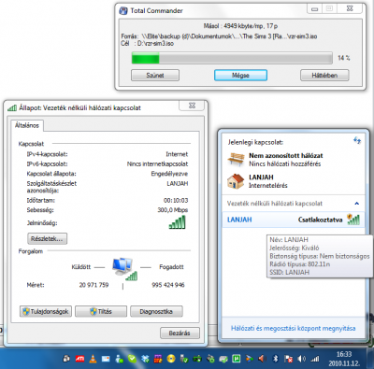Click the green square H tray icon
Screen dimensions: 374x369
click(x=237, y=359)
